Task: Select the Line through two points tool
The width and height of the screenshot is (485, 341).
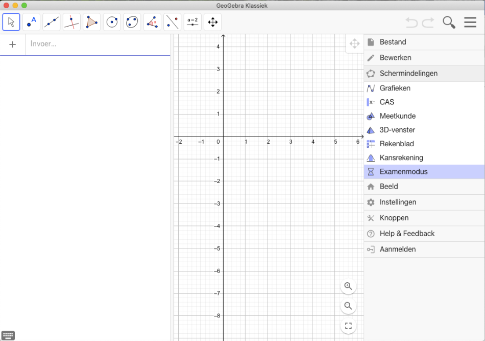Action: pyautogui.click(x=52, y=22)
